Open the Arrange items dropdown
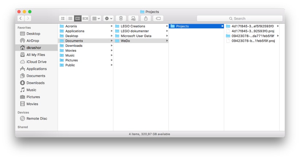Image resolution: width=300 pixels, height=159 pixels. tap(96, 18)
